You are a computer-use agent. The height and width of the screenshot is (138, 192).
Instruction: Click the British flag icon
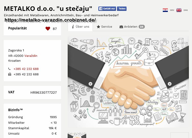tap(179, 10)
